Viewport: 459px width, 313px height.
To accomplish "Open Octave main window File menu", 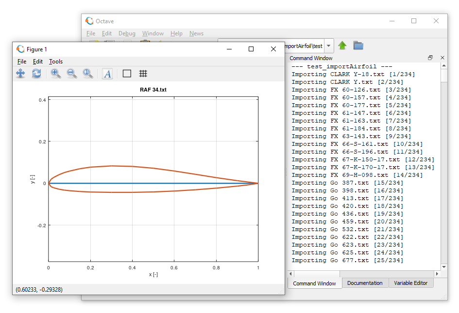I will (91, 33).
